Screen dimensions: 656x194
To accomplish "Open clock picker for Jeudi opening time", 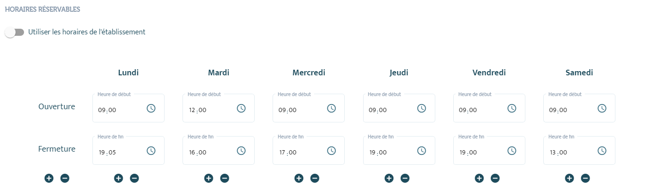I will (422, 108).
